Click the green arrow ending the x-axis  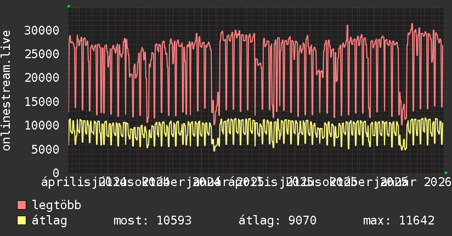click(445, 172)
